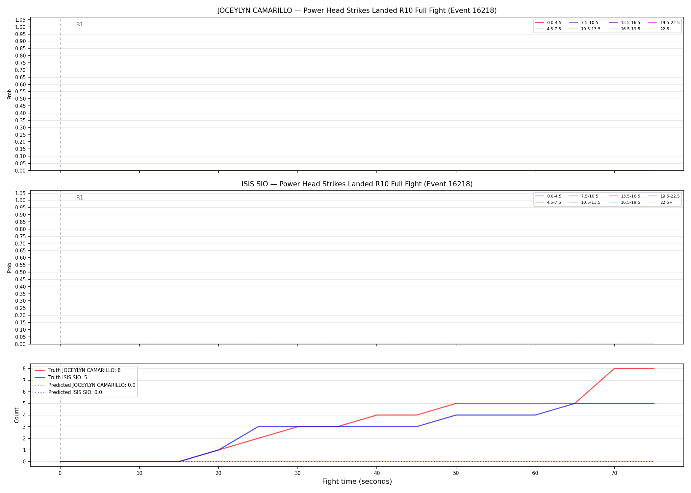This screenshot has height=493, width=691.
Task: Click legend entry 0.0-4.5 in ISIS SIO chart
Action: 548,196
